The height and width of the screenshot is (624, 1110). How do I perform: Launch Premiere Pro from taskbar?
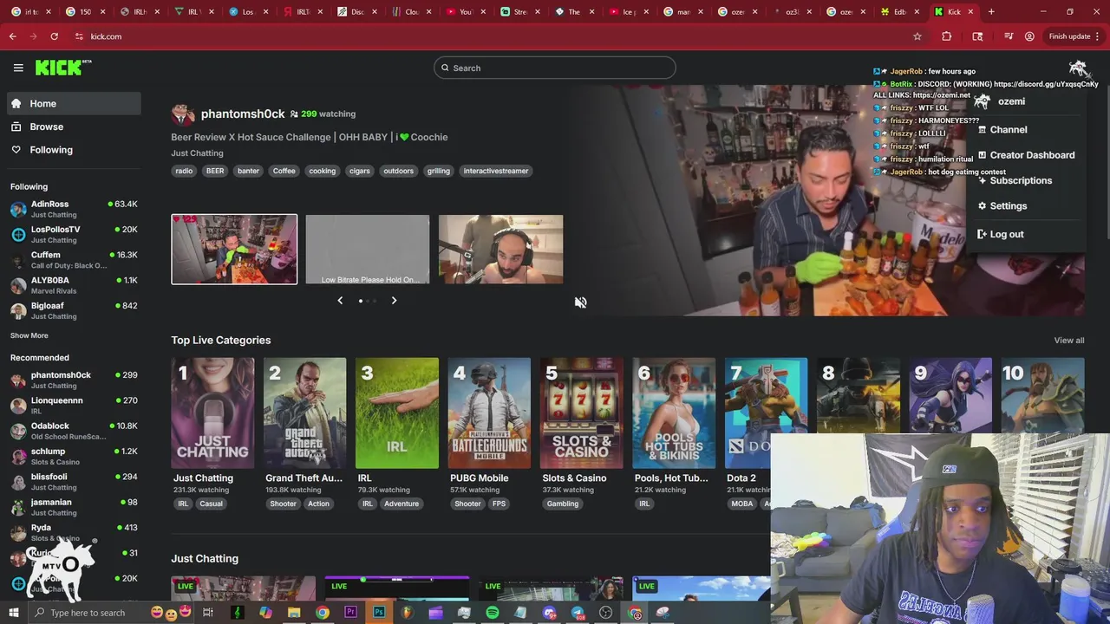[350, 613]
